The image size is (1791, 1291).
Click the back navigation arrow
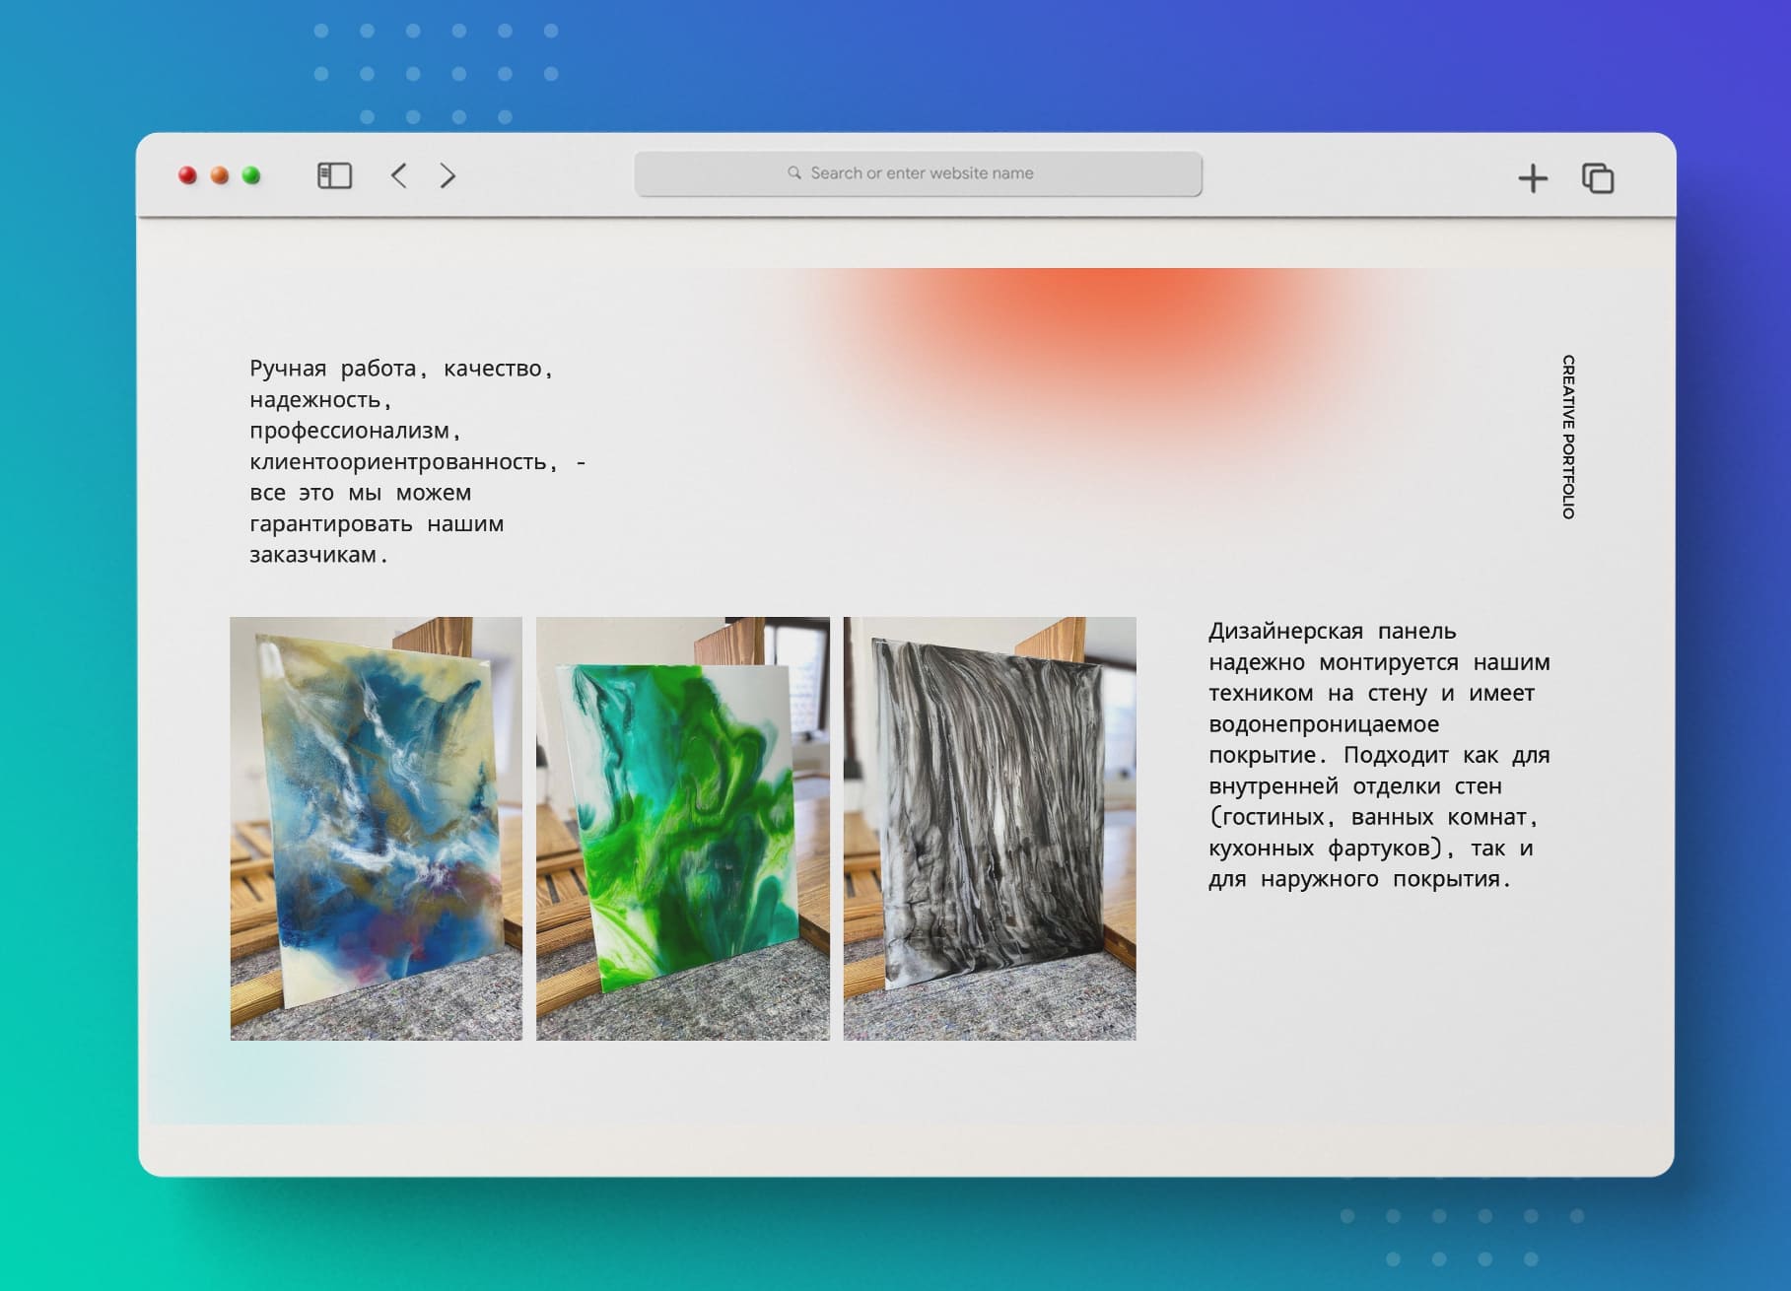[398, 174]
